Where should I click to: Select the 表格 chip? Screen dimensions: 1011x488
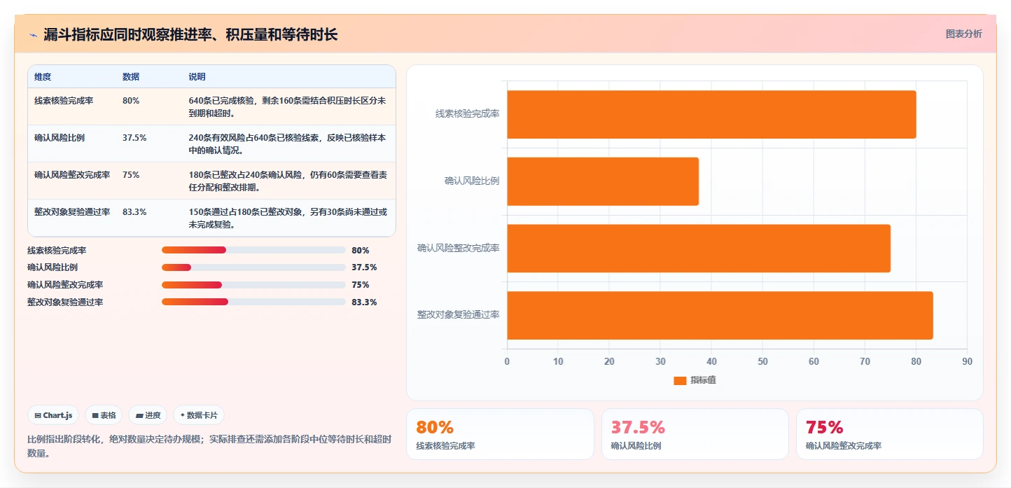click(x=104, y=415)
